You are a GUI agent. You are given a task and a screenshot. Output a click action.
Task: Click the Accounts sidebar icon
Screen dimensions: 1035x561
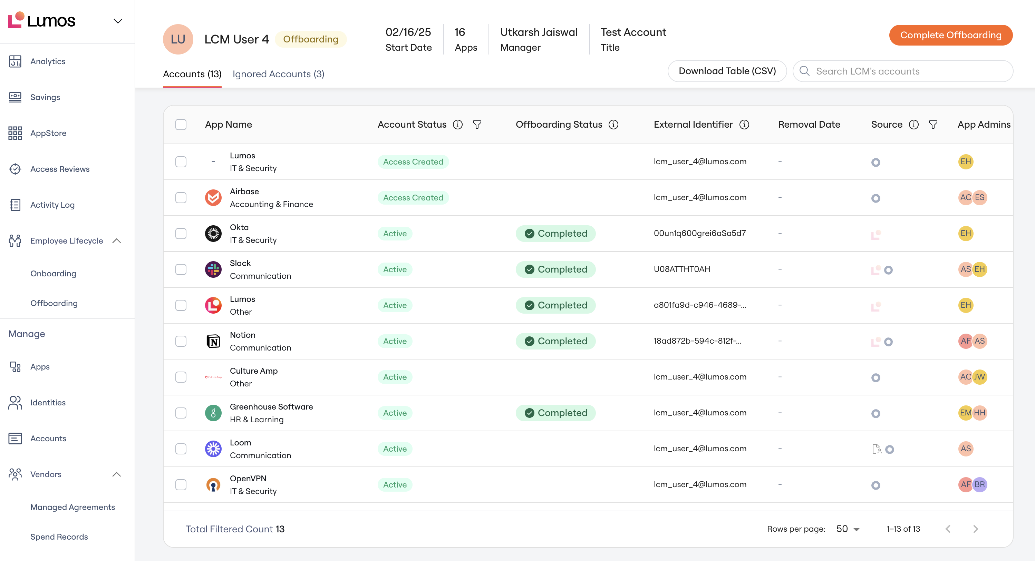pyautogui.click(x=15, y=438)
